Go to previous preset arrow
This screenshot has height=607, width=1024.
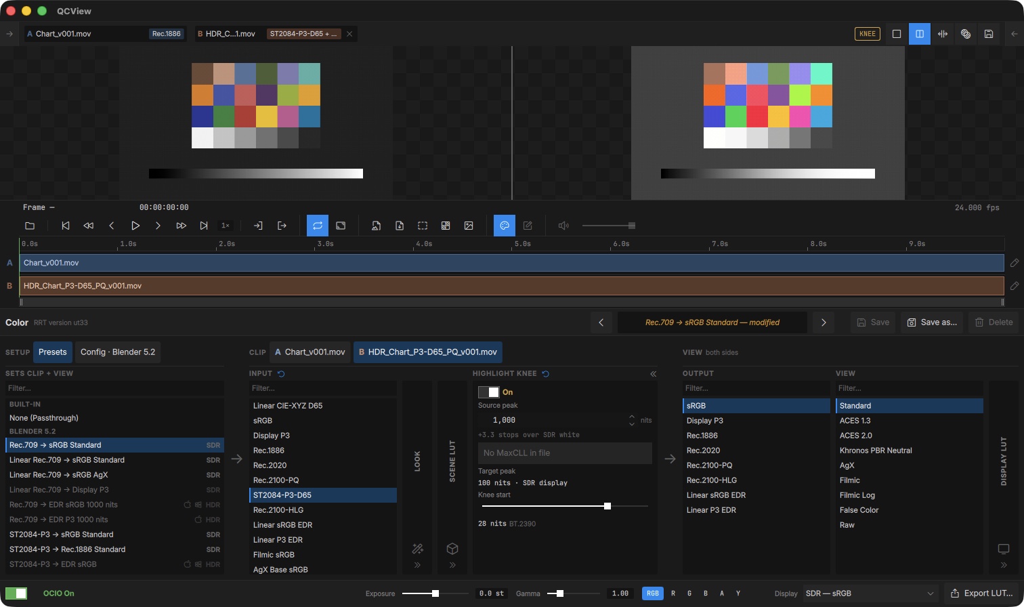click(x=601, y=322)
